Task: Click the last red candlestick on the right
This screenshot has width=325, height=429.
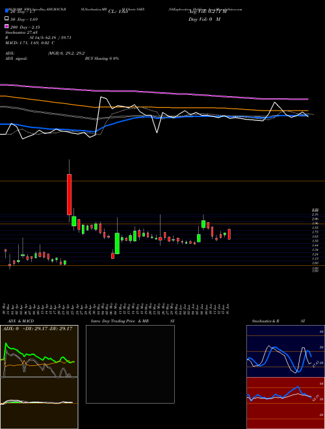Action: (229, 235)
